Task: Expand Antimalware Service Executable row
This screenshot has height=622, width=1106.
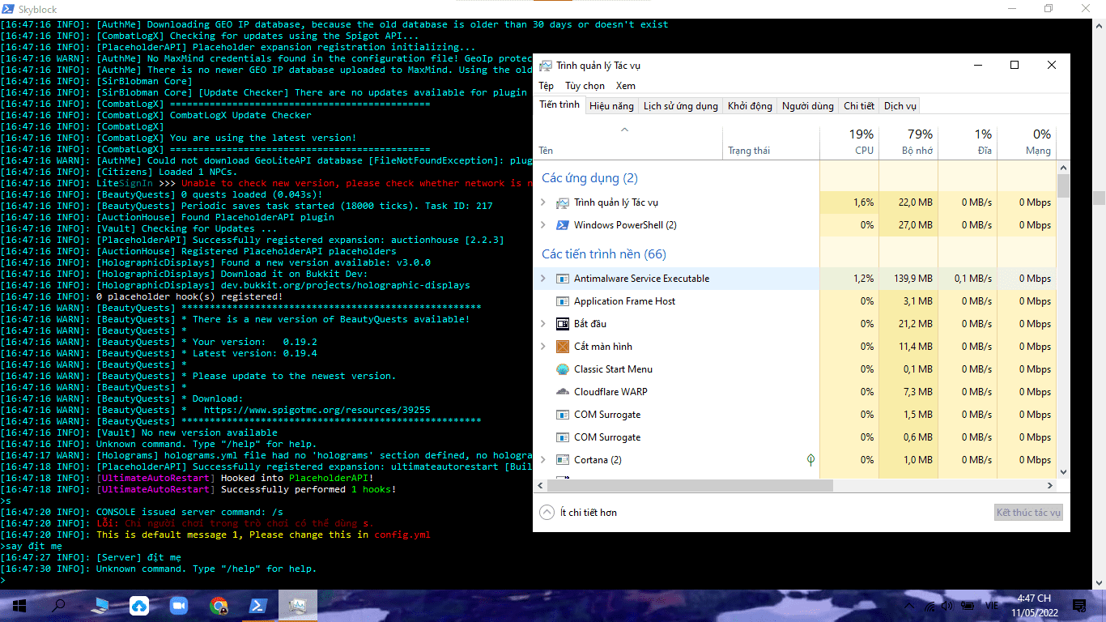Action: pos(543,279)
